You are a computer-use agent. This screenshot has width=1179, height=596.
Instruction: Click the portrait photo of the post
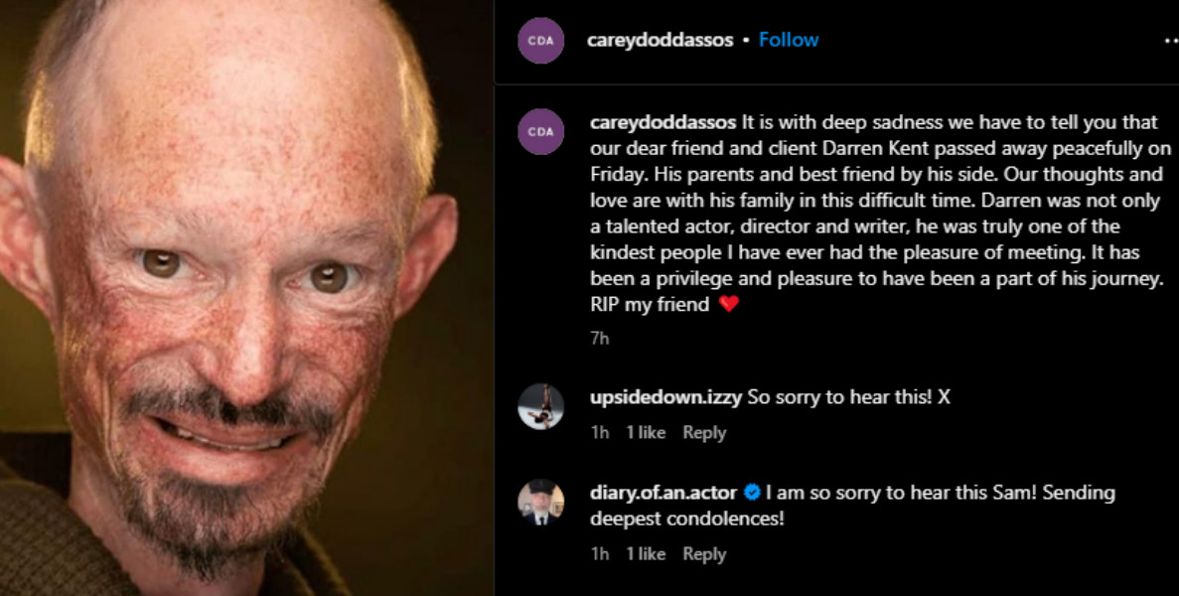click(x=246, y=298)
